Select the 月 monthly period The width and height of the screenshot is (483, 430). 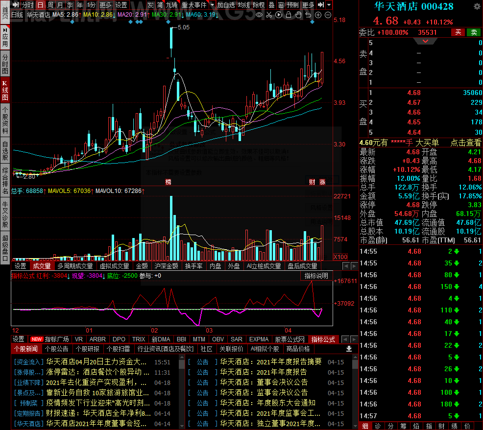point(60,5)
